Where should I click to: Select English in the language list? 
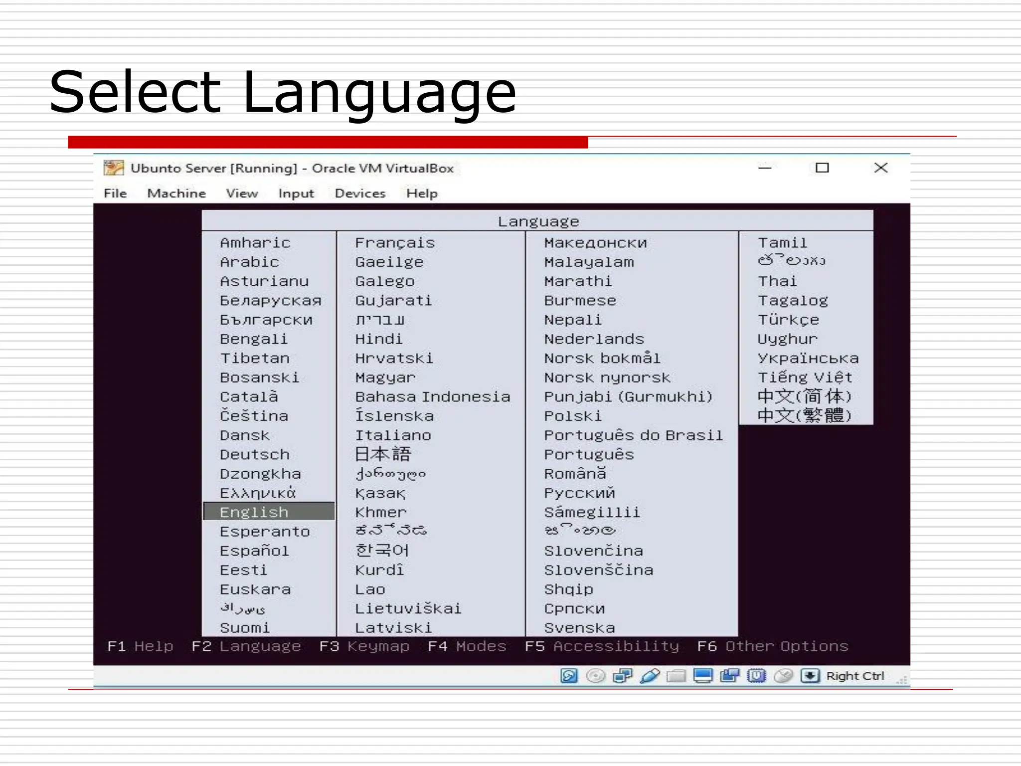(x=269, y=512)
